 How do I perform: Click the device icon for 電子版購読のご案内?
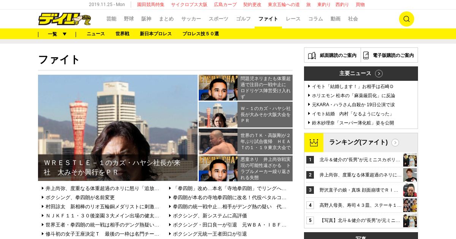[x=366, y=55]
